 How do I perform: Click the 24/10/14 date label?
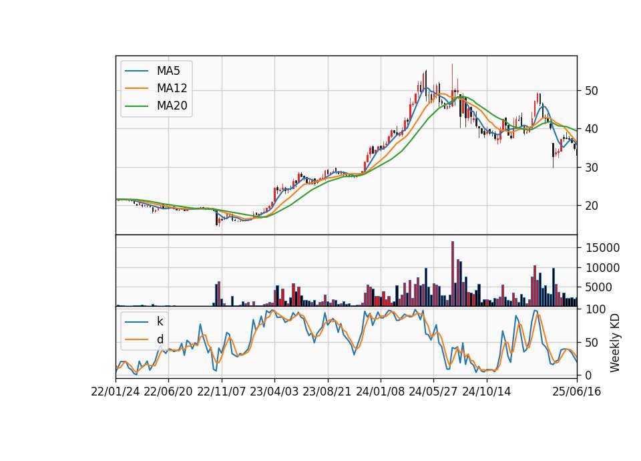pos(487,392)
